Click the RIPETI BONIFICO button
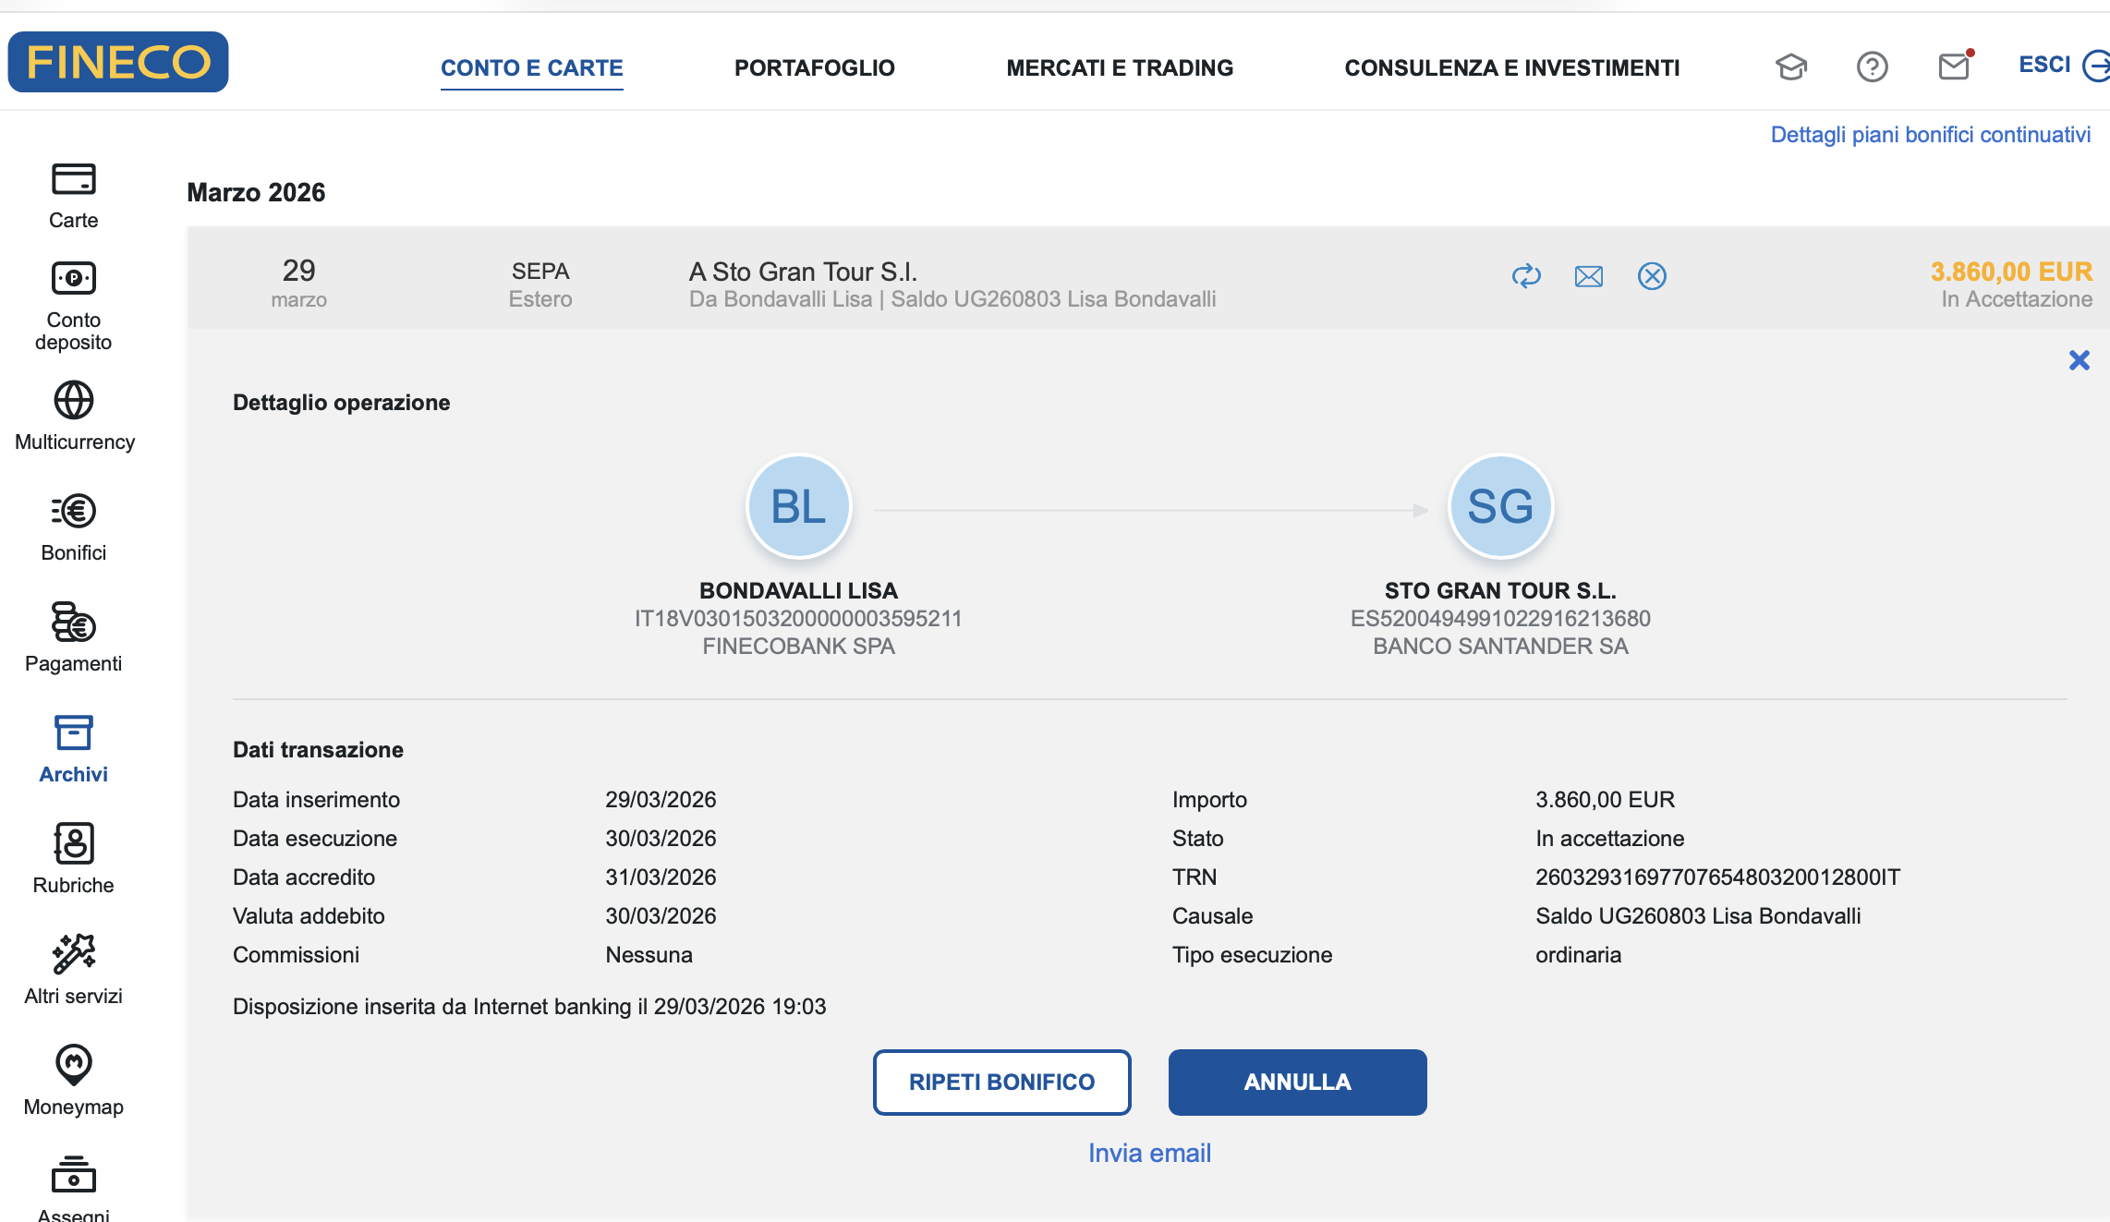 tap(1002, 1082)
